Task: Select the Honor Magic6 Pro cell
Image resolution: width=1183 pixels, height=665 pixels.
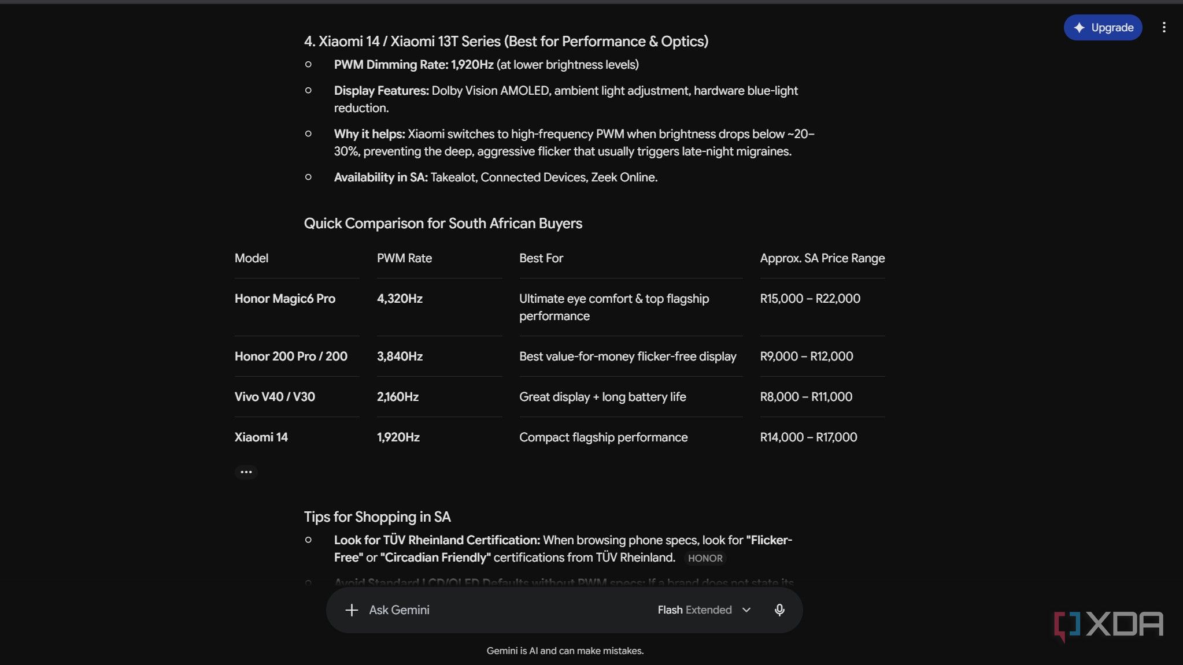Action: click(285, 299)
